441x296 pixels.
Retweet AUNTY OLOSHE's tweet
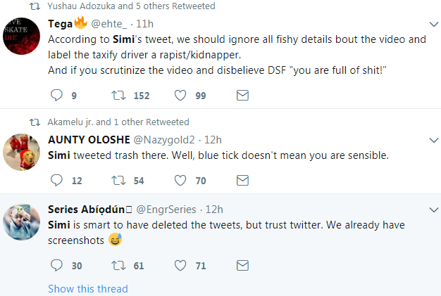[118, 181]
